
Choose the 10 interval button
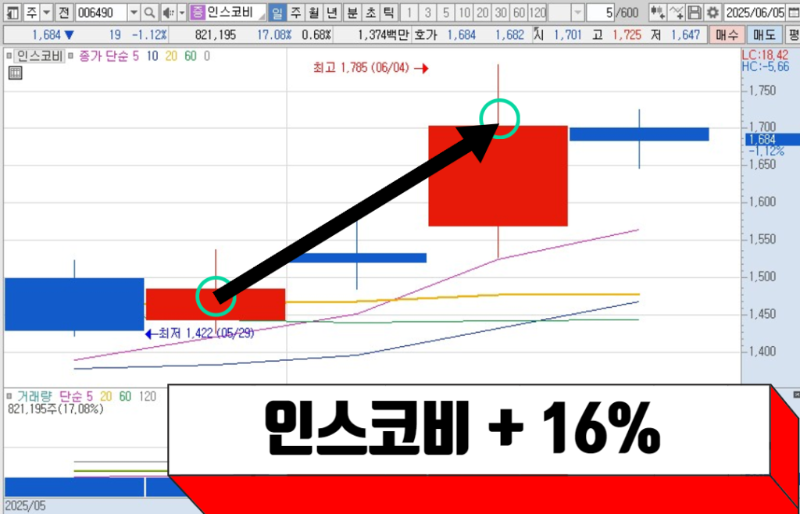[x=464, y=12]
